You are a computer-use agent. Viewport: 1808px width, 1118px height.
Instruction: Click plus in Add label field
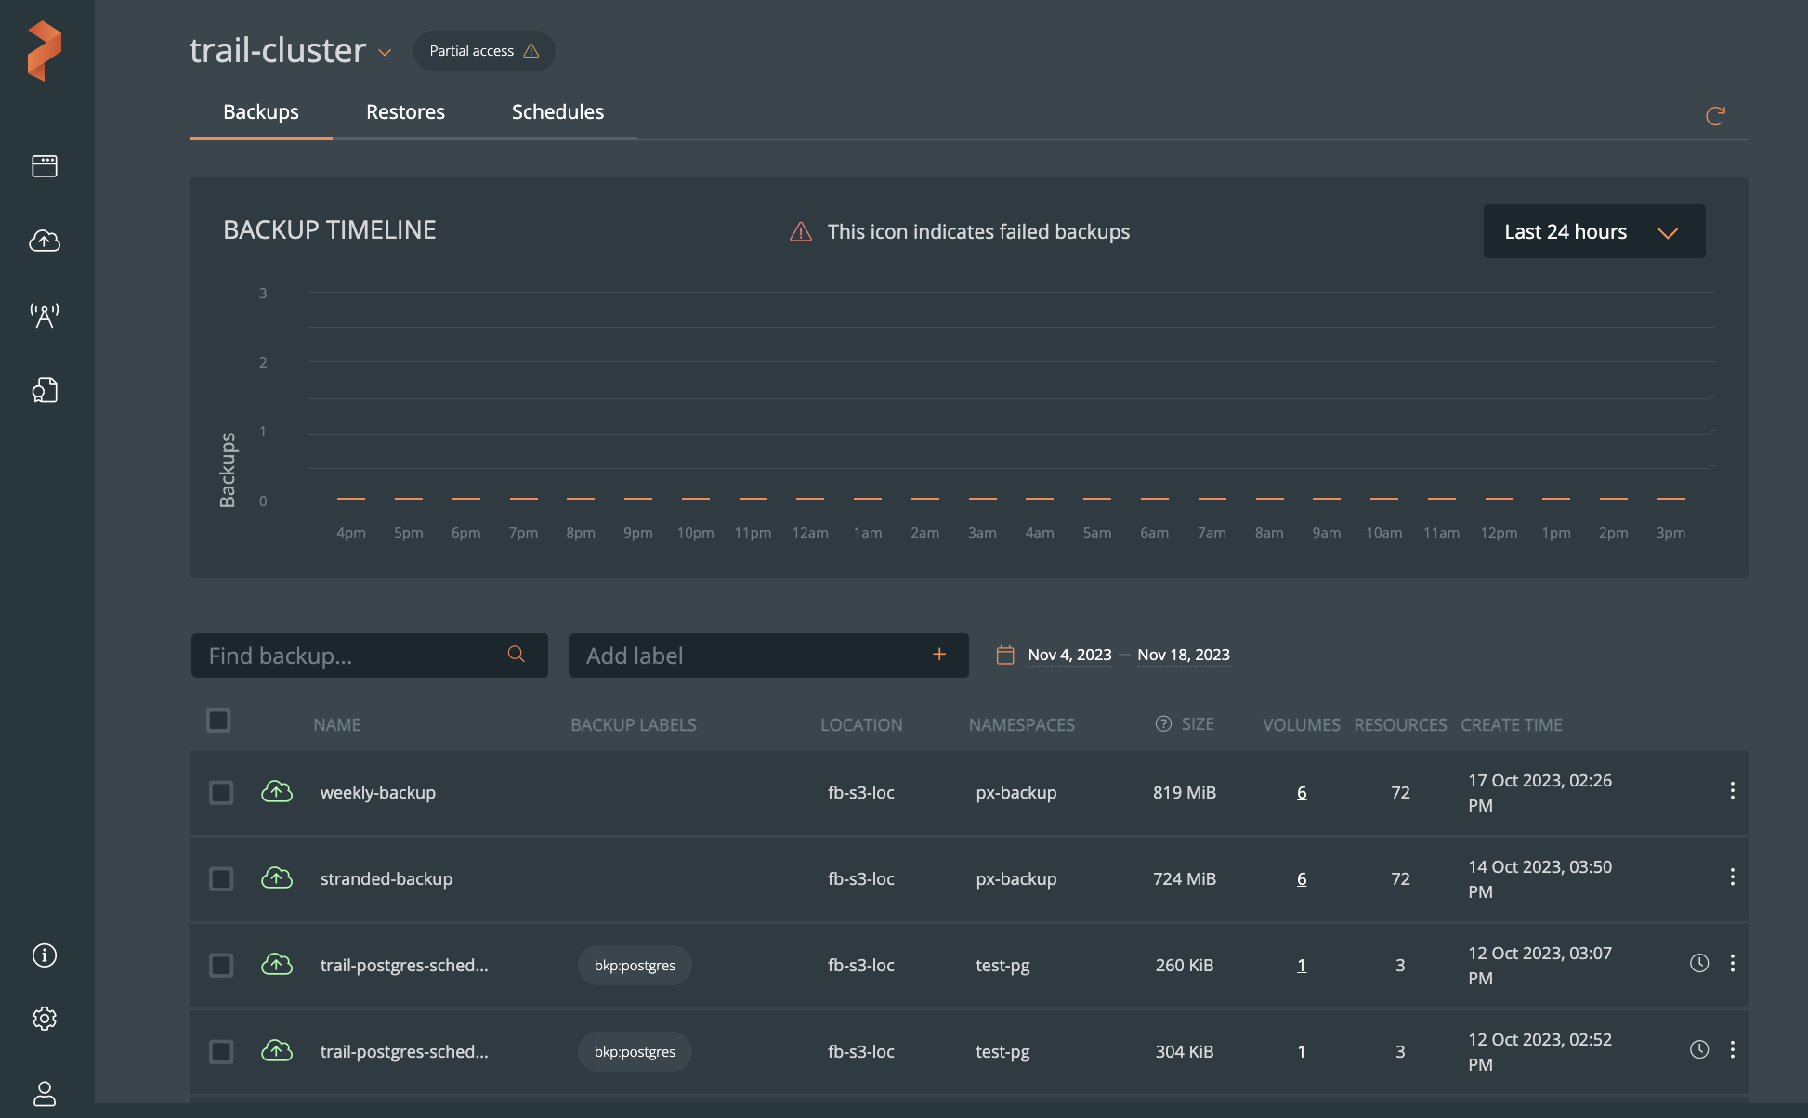click(939, 655)
